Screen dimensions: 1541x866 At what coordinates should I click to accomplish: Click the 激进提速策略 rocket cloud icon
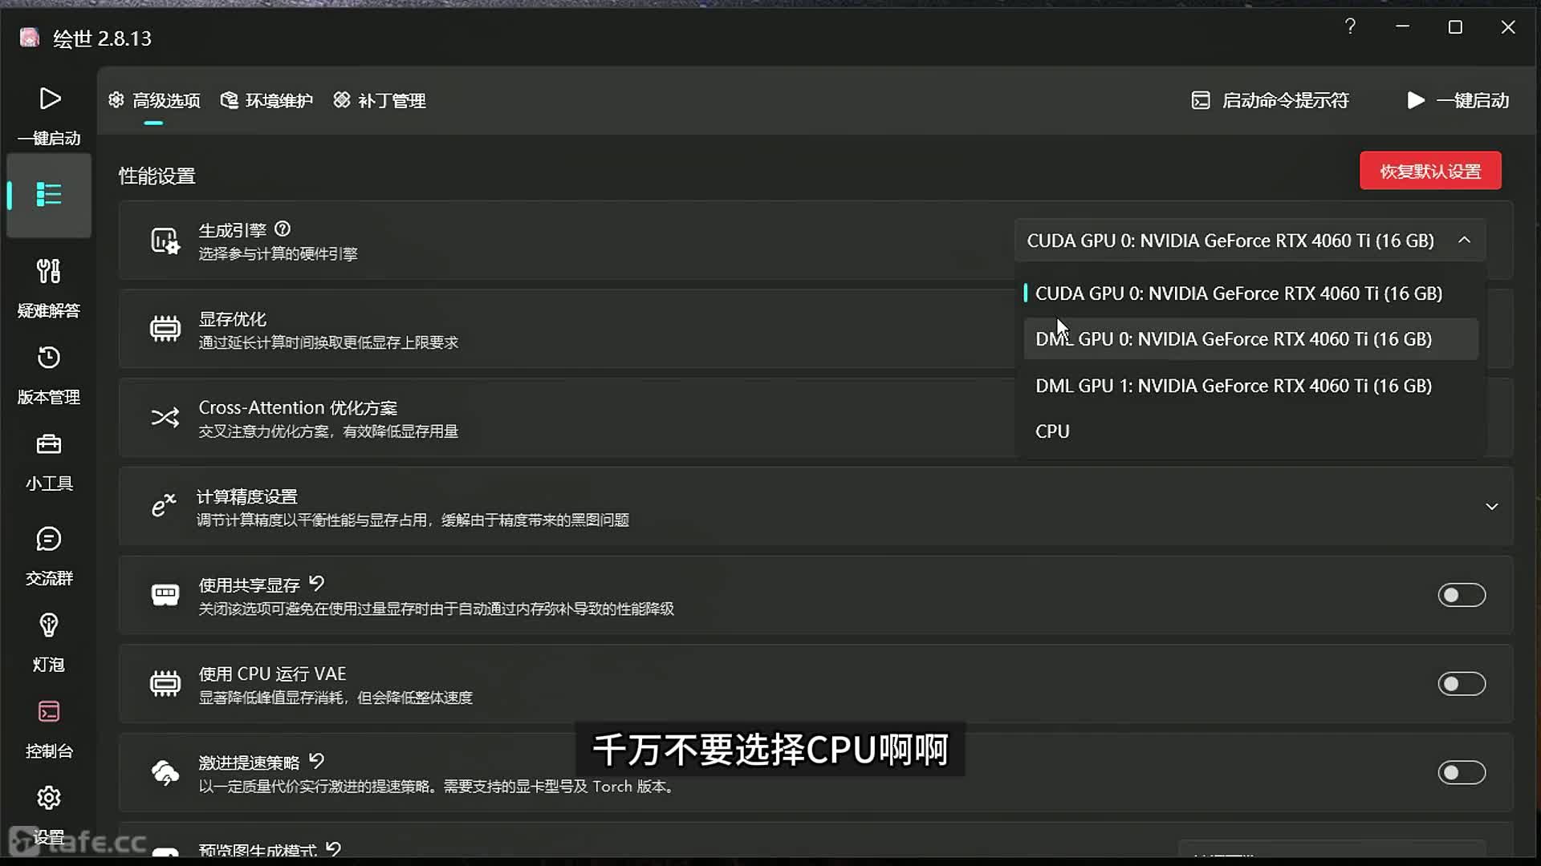(x=165, y=772)
